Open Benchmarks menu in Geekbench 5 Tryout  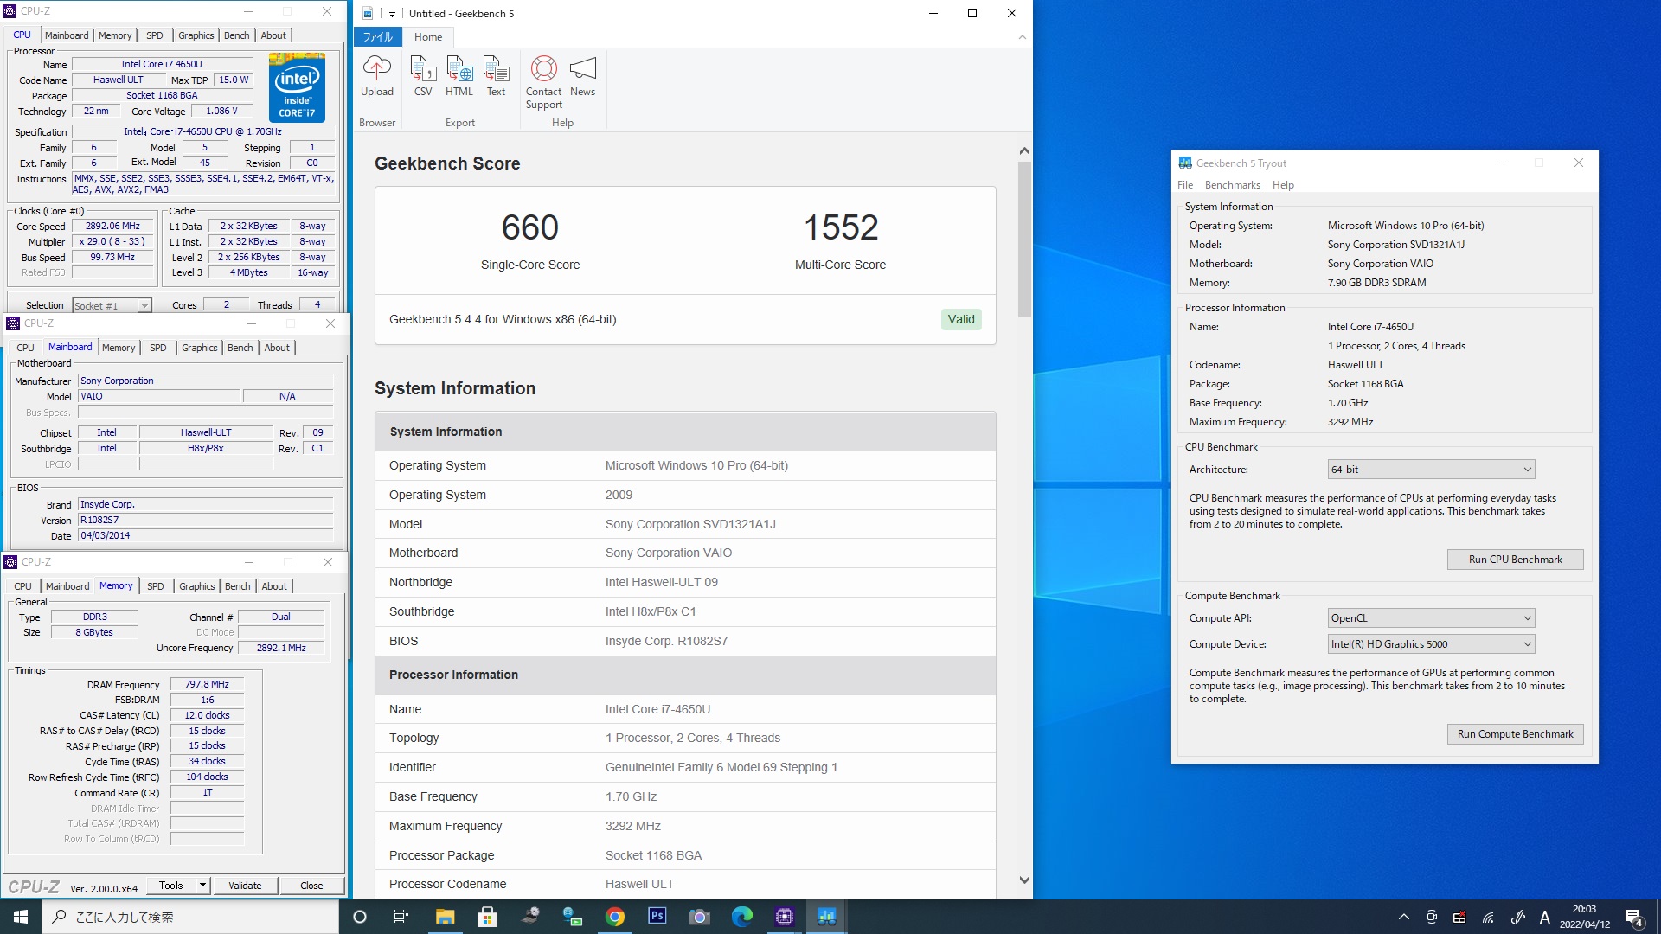1232,185
